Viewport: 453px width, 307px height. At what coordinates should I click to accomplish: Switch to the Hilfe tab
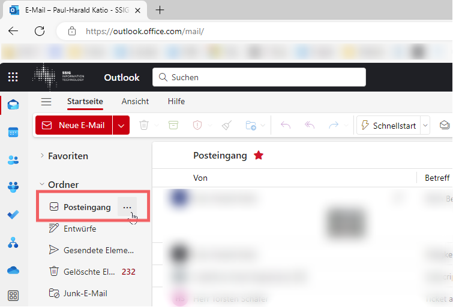tap(176, 102)
